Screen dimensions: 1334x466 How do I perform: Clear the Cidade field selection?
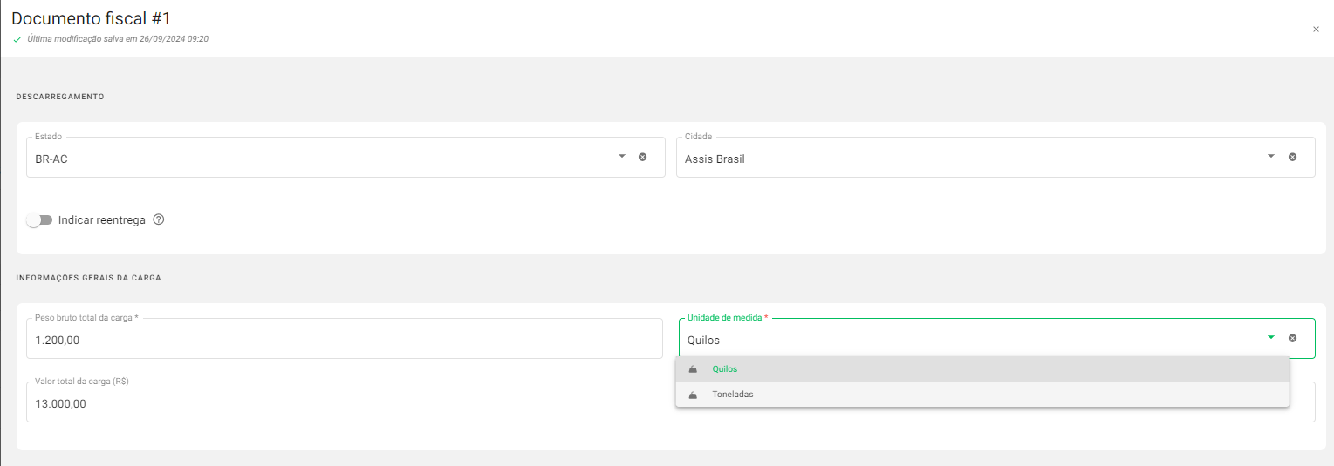coord(1292,157)
